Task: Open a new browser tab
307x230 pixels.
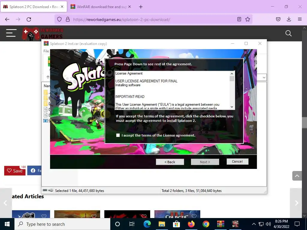Action: click(141, 7)
